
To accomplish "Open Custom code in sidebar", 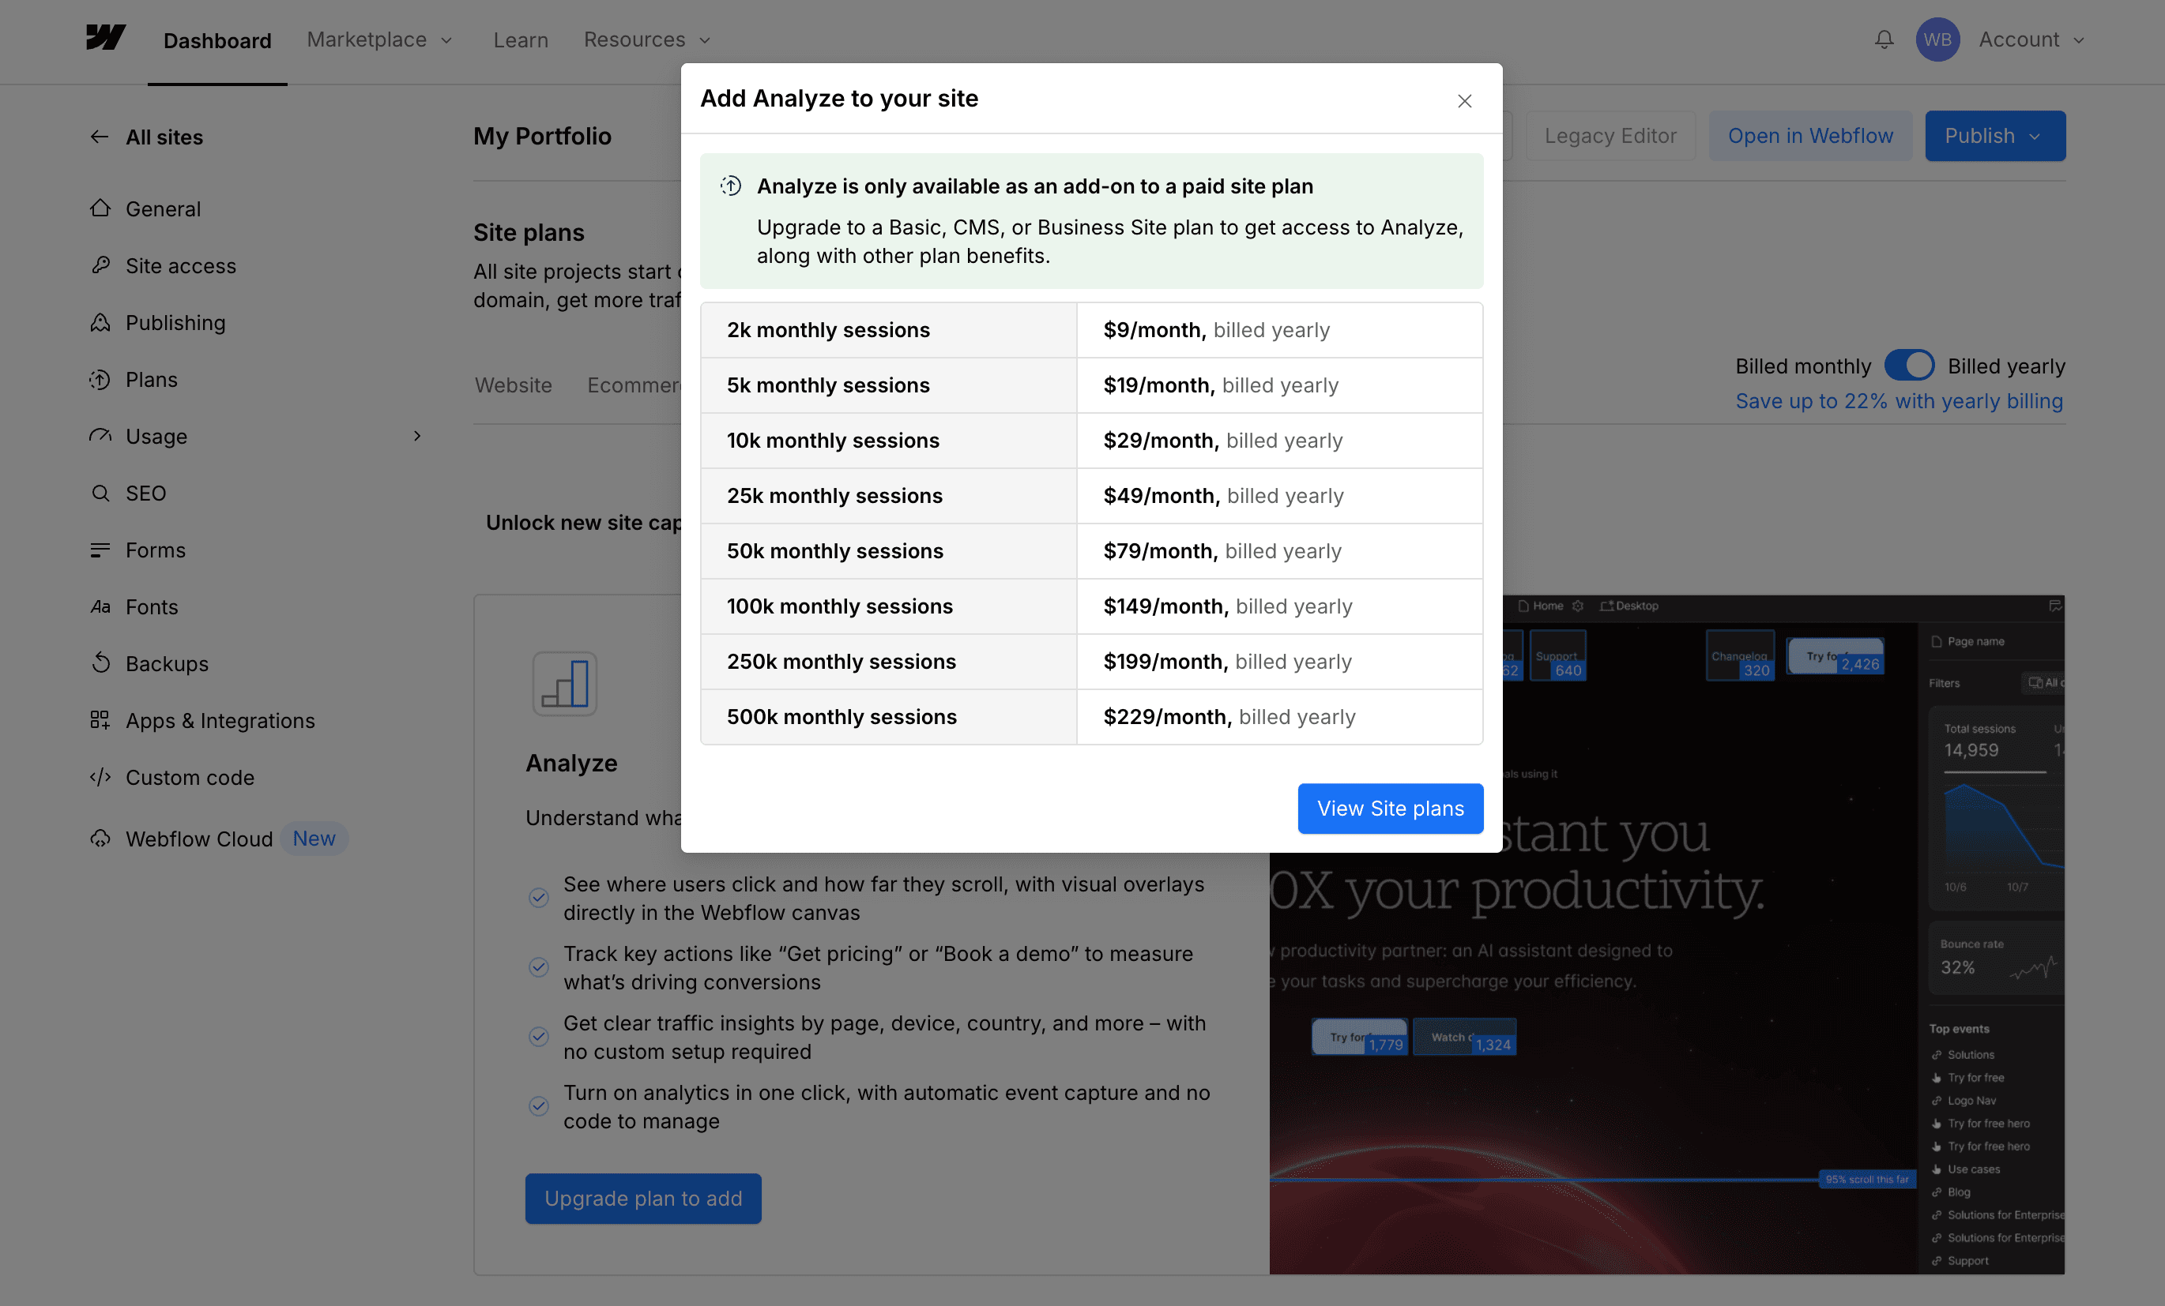I will click(x=190, y=777).
